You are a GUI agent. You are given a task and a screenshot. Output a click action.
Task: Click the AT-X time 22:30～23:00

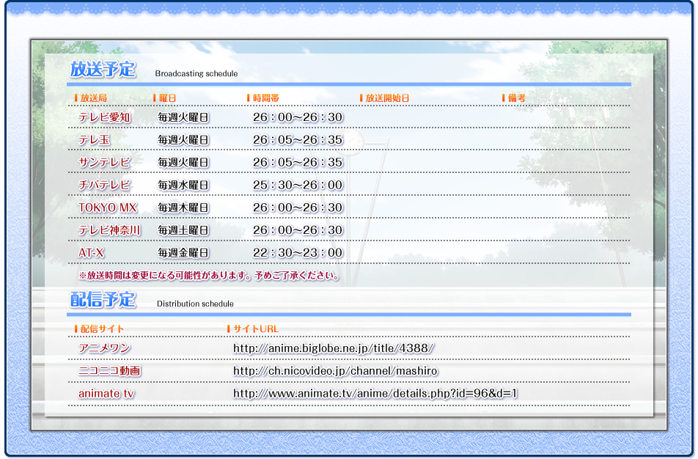point(298,253)
